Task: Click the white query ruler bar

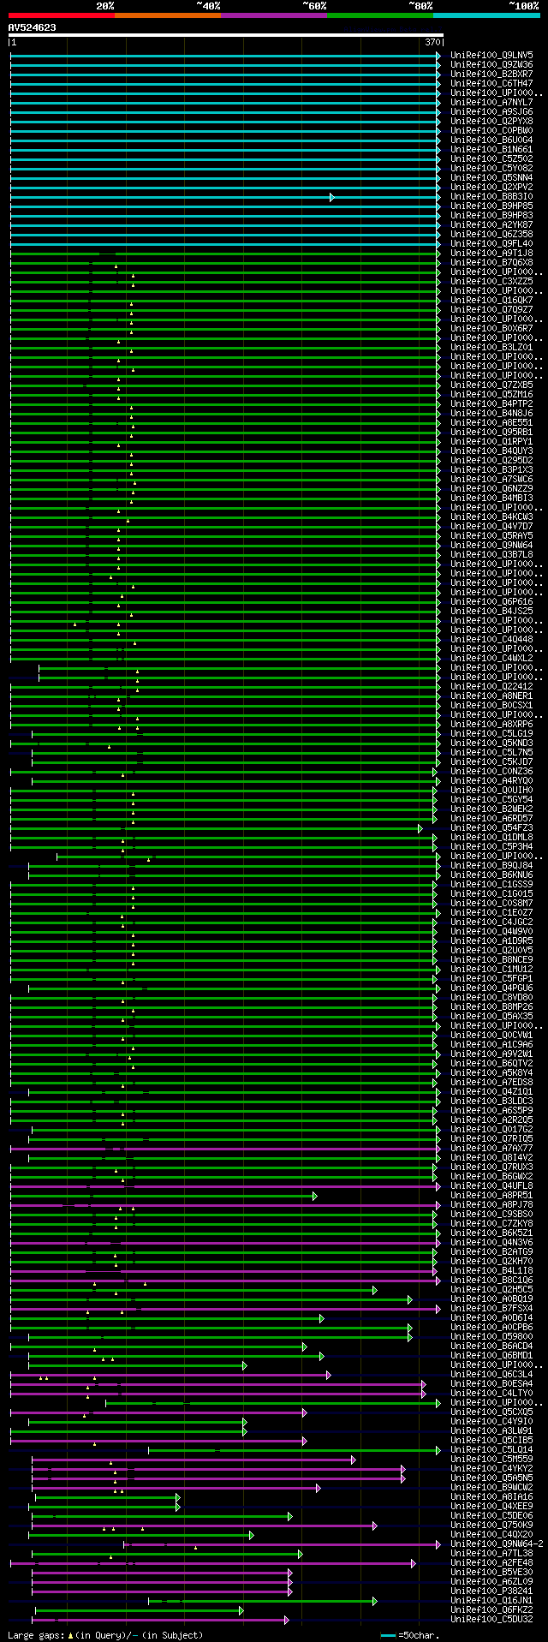Action: [226, 35]
